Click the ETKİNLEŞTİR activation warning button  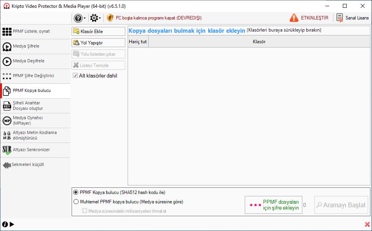(309, 18)
